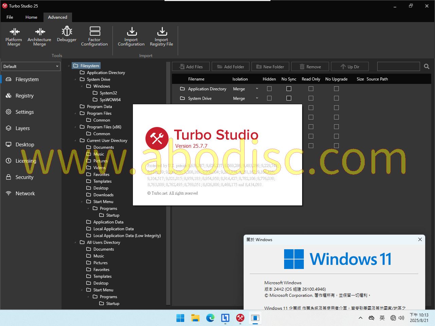Toggle Read Only for System Drive
The width and height of the screenshot is (435, 326).
(x=311, y=98)
